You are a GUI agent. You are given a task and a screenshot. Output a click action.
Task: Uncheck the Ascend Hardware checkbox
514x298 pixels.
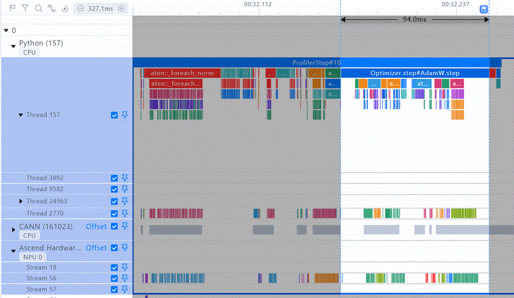click(x=114, y=248)
